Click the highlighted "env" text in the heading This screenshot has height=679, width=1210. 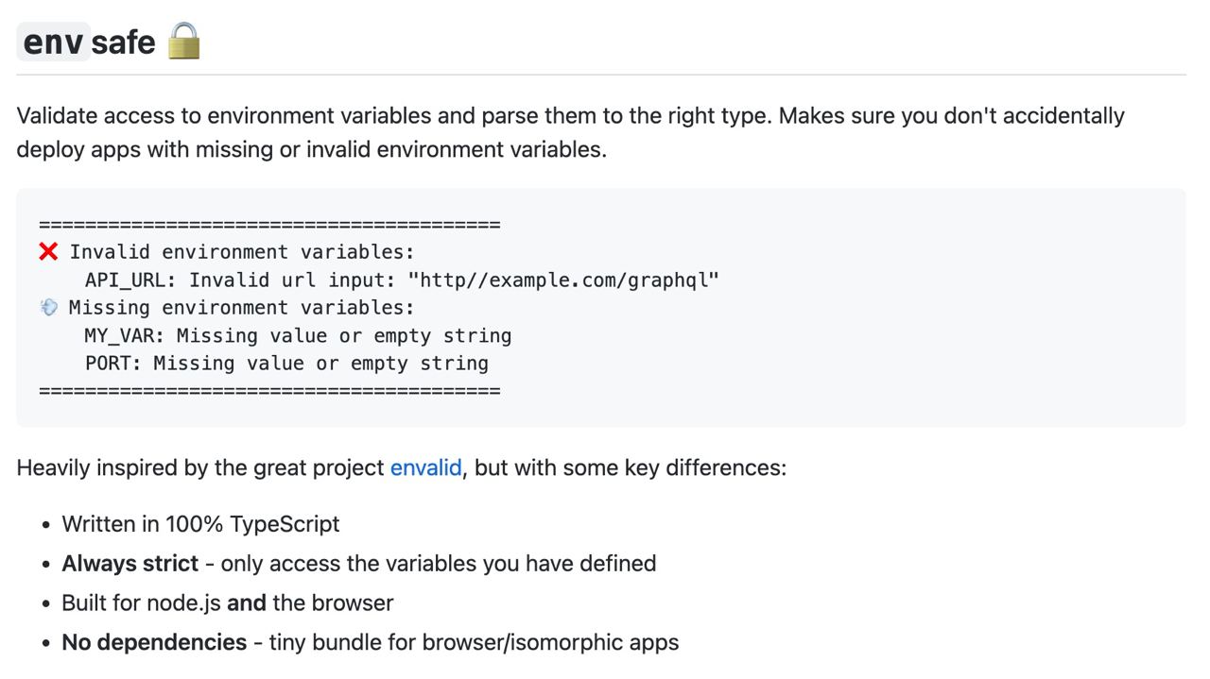[54, 42]
